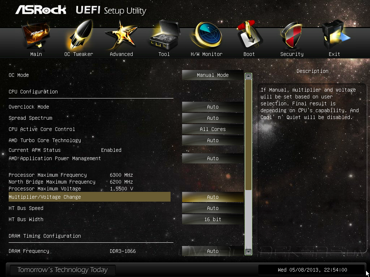This screenshot has width=370, height=277.
Task: Change AMD Turbo Core Technology Auto value
Action: tap(212, 140)
